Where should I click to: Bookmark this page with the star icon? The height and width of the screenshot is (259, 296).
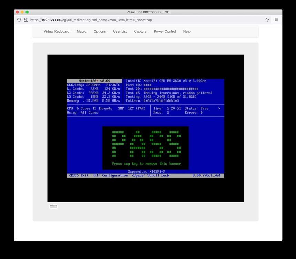tap(267, 20)
